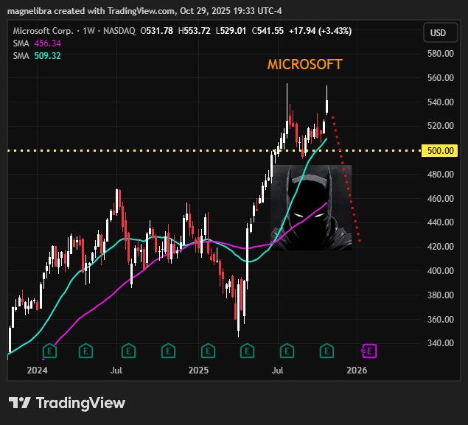Image resolution: width=468 pixels, height=425 pixels.
Task: Click the magnelibra created with TradingView.com header
Action: point(144,11)
